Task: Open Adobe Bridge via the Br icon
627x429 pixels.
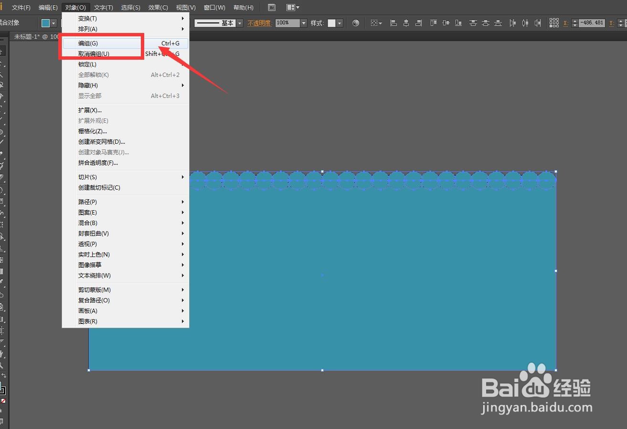Action: 272,8
